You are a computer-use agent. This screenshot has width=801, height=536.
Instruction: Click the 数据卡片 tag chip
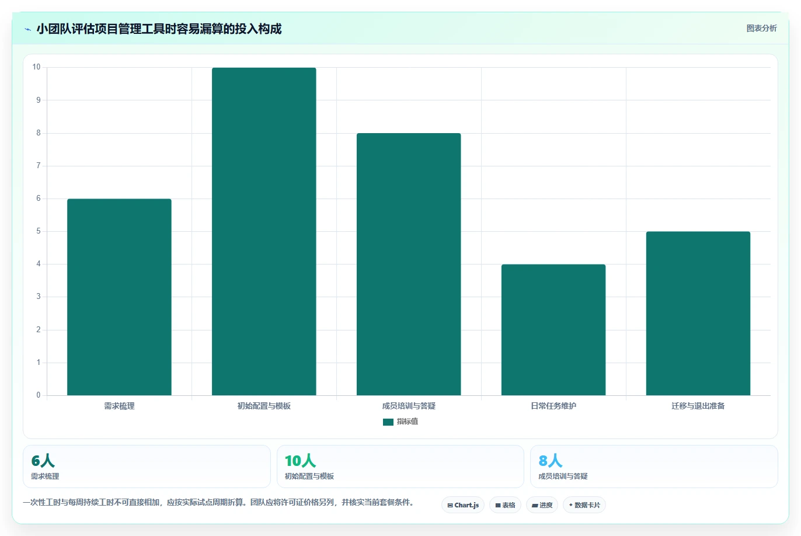pos(584,505)
